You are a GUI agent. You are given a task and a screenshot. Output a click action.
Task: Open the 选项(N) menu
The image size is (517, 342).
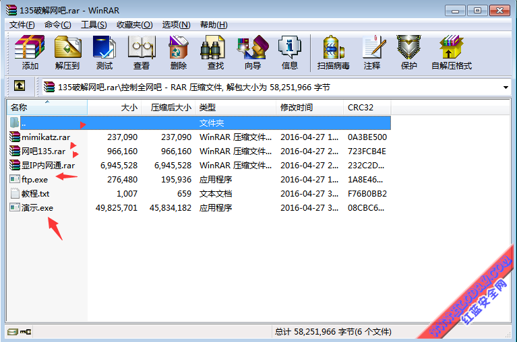point(176,25)
